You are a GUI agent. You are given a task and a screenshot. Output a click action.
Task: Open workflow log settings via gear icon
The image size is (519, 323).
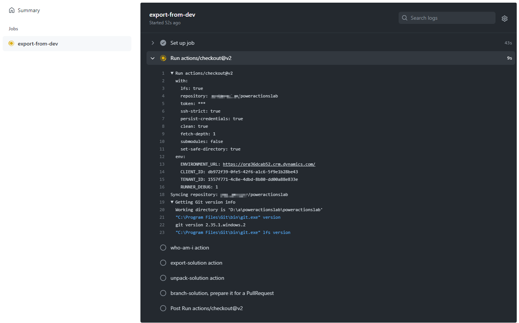505,18
